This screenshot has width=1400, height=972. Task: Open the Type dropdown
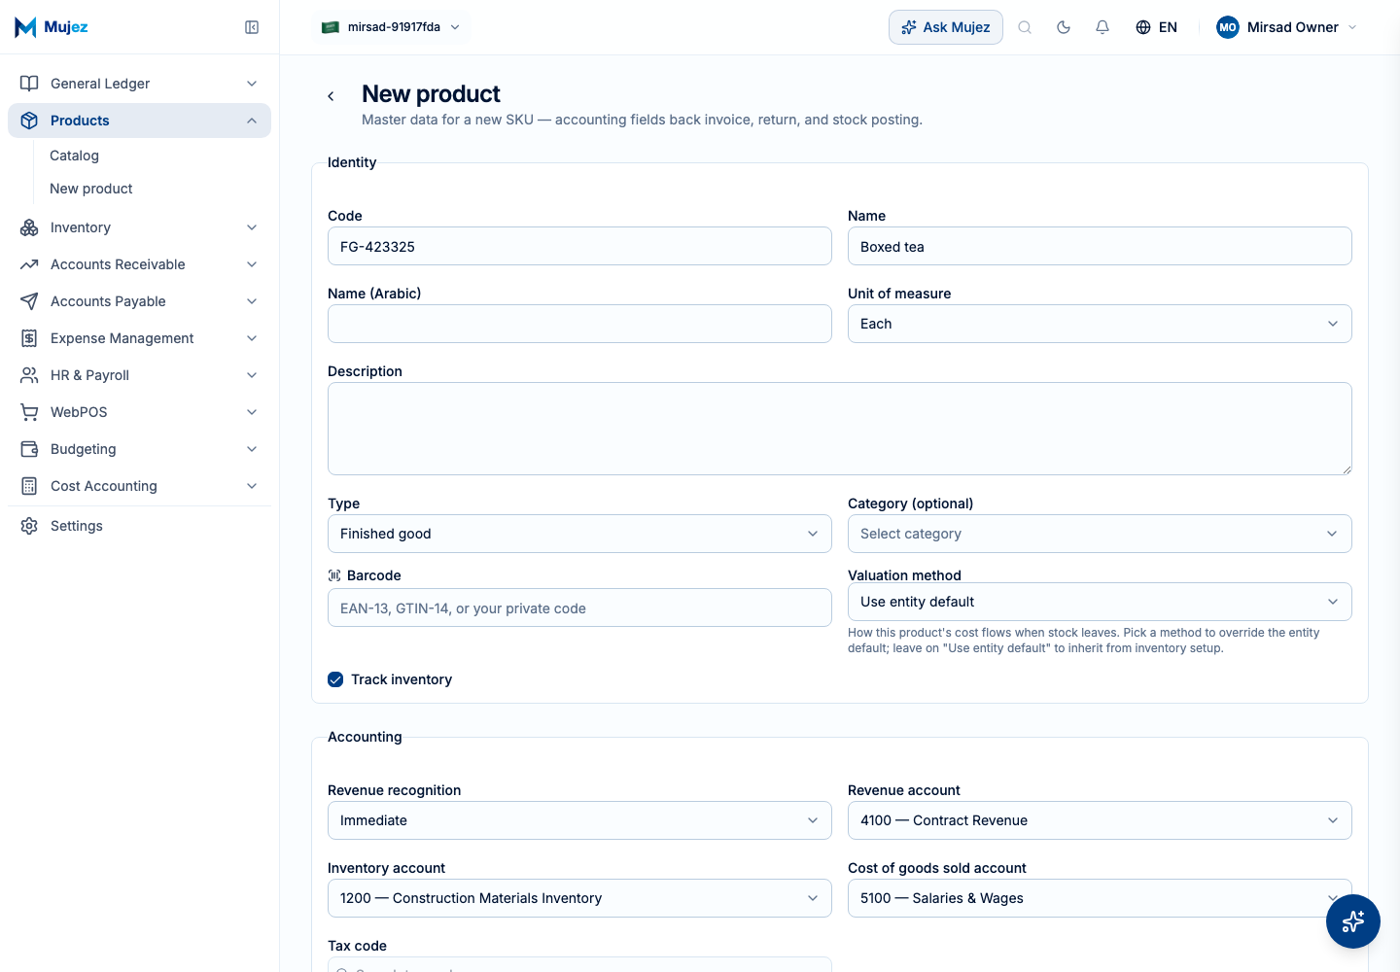pyautogui.click(x=579, y=534)
